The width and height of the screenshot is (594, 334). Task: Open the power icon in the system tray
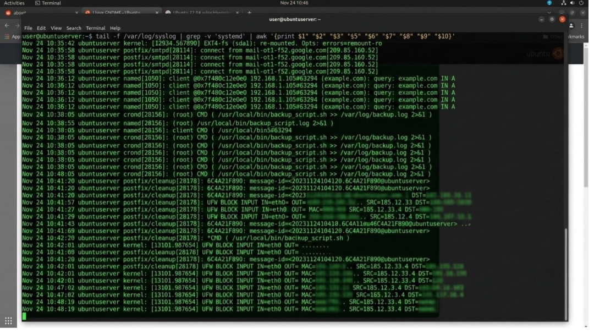pyautogui.click(x=581, y=3)
